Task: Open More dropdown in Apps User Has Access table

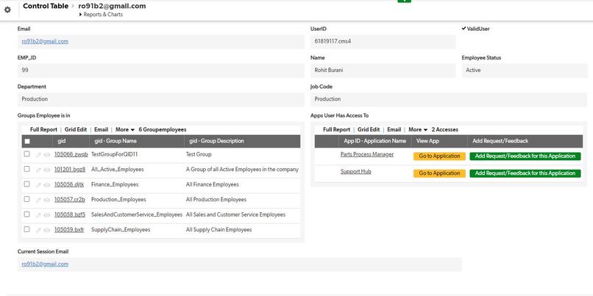Action: [x=418, y=129]
